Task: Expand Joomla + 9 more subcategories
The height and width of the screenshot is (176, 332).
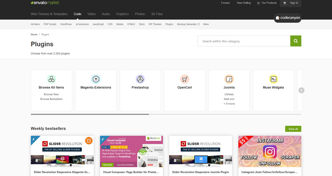Action: [229, 104]
